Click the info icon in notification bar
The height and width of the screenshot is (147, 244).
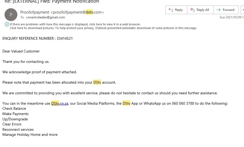coord(7,24)
